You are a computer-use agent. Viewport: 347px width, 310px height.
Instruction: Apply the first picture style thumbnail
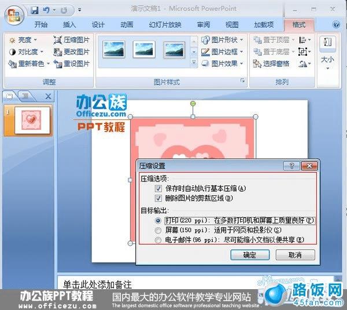click(114, 49)
